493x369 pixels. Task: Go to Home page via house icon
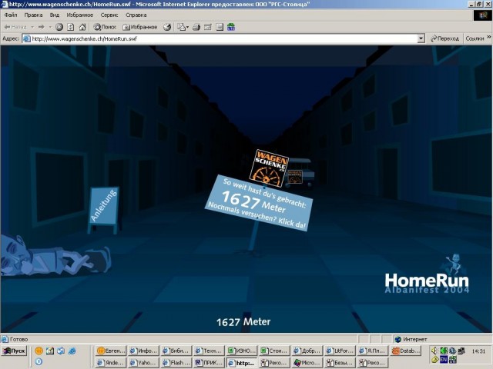click(x=82, y=27)
